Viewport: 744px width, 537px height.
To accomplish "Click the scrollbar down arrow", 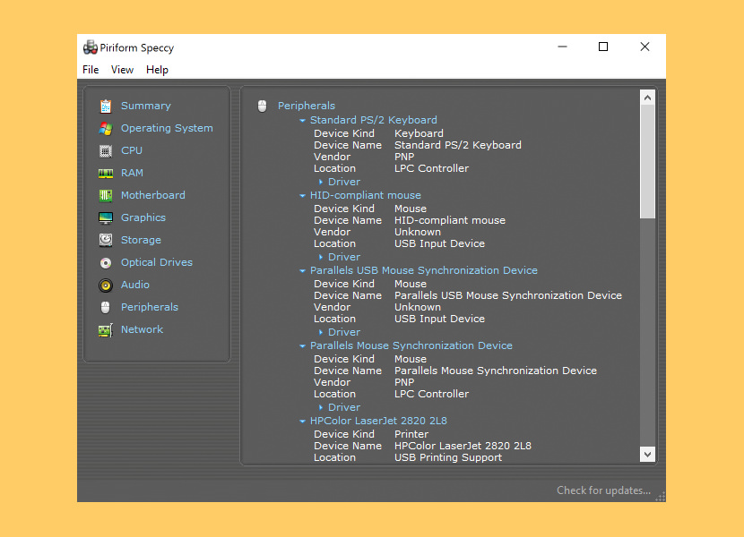I will click(x=647, y=454).
